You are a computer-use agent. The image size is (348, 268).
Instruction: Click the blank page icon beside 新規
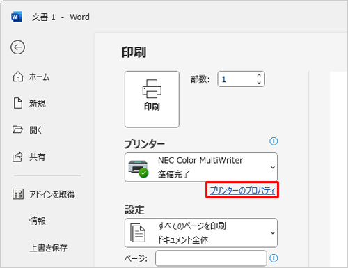(x=18, y=103)
